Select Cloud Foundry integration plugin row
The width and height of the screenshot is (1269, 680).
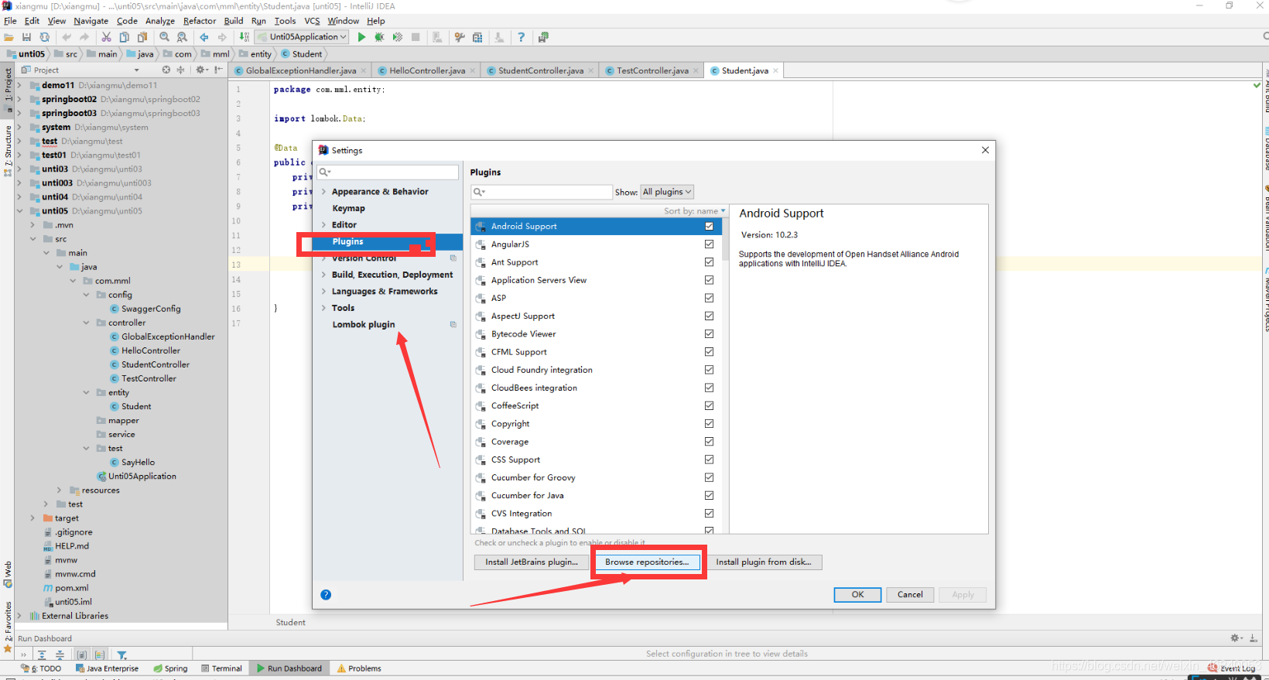click(x=596, y=370)
